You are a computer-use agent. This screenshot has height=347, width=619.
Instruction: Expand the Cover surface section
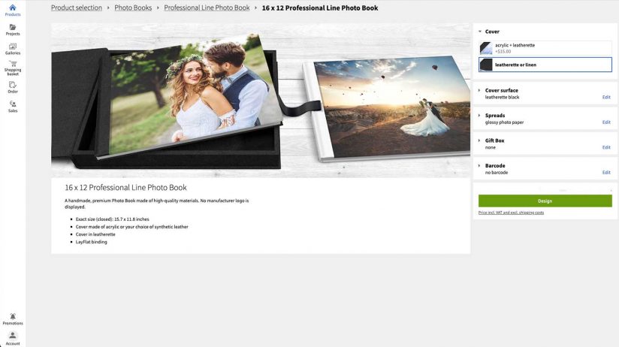tap(479, 90)
